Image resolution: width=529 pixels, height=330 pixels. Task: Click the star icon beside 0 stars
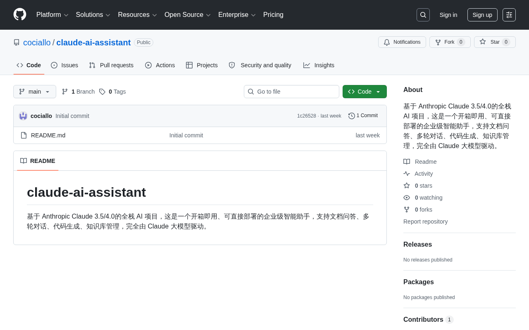point(407,186)
